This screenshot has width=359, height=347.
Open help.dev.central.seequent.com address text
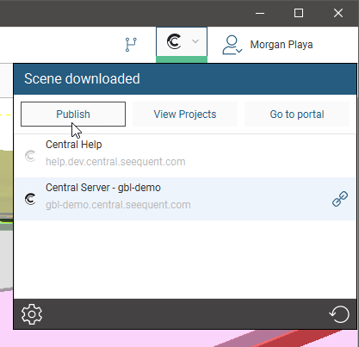coord(115,162)
